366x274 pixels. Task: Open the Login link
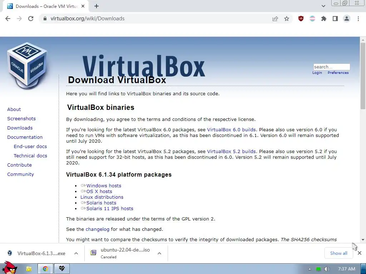coord(317,73)
